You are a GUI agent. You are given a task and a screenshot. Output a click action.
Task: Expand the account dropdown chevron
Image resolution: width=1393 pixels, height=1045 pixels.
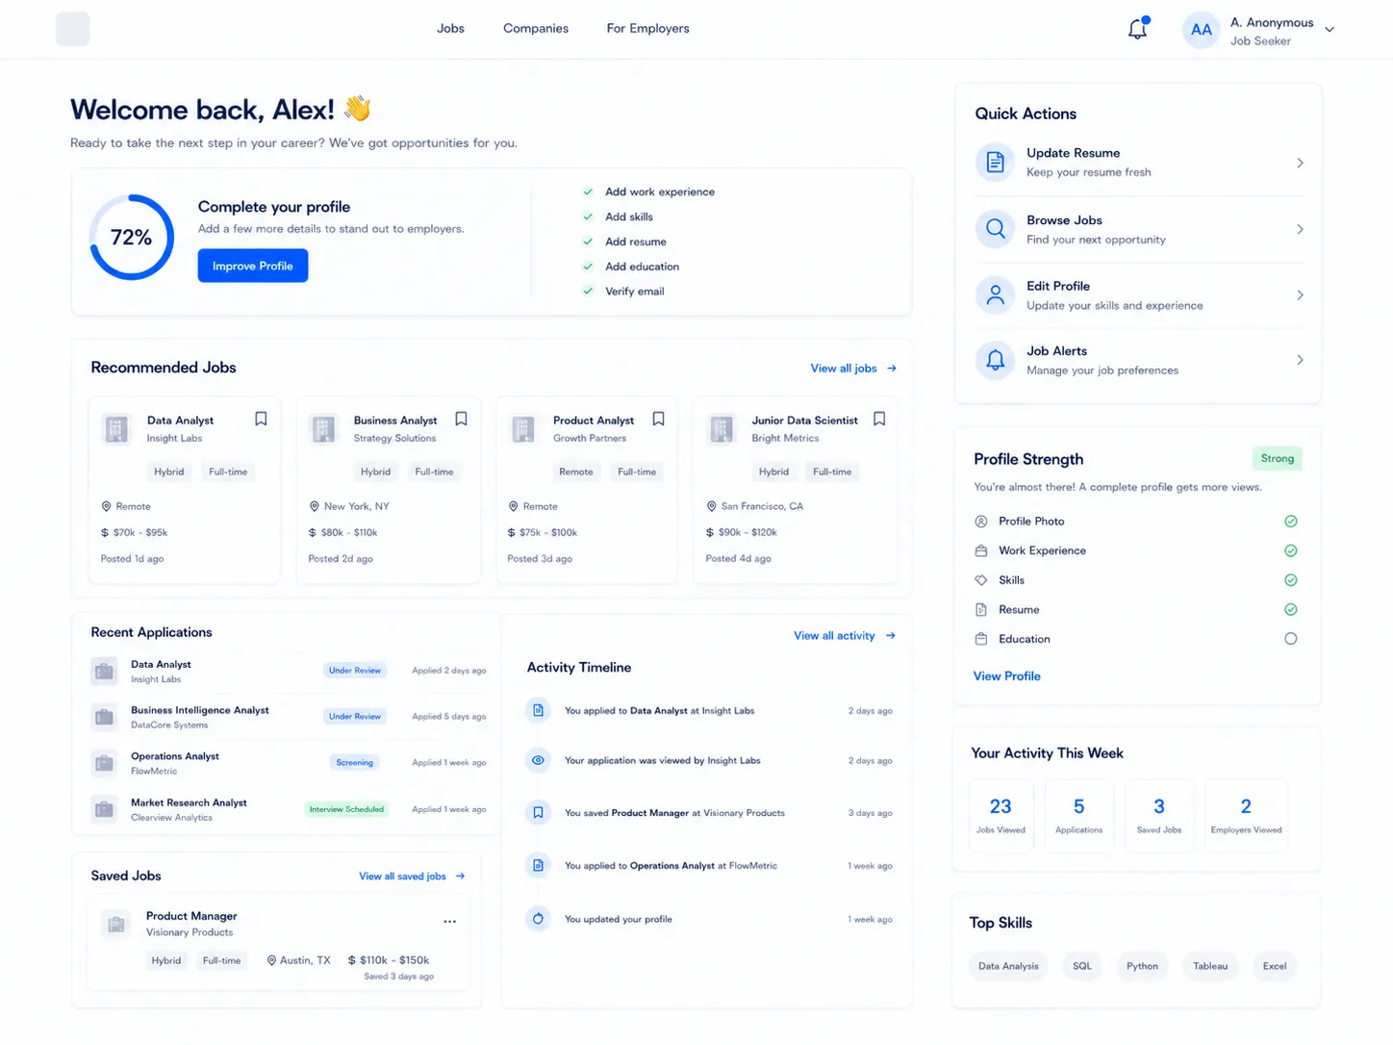tap(1330, 30)
